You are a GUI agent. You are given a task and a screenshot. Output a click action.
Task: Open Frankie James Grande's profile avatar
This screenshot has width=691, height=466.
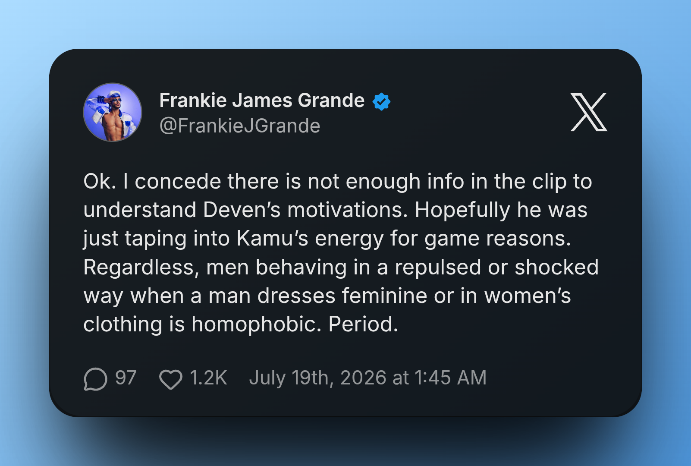pos(113,112)
